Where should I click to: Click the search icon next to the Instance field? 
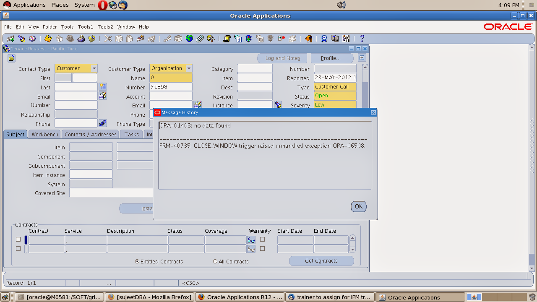[277, 105]
